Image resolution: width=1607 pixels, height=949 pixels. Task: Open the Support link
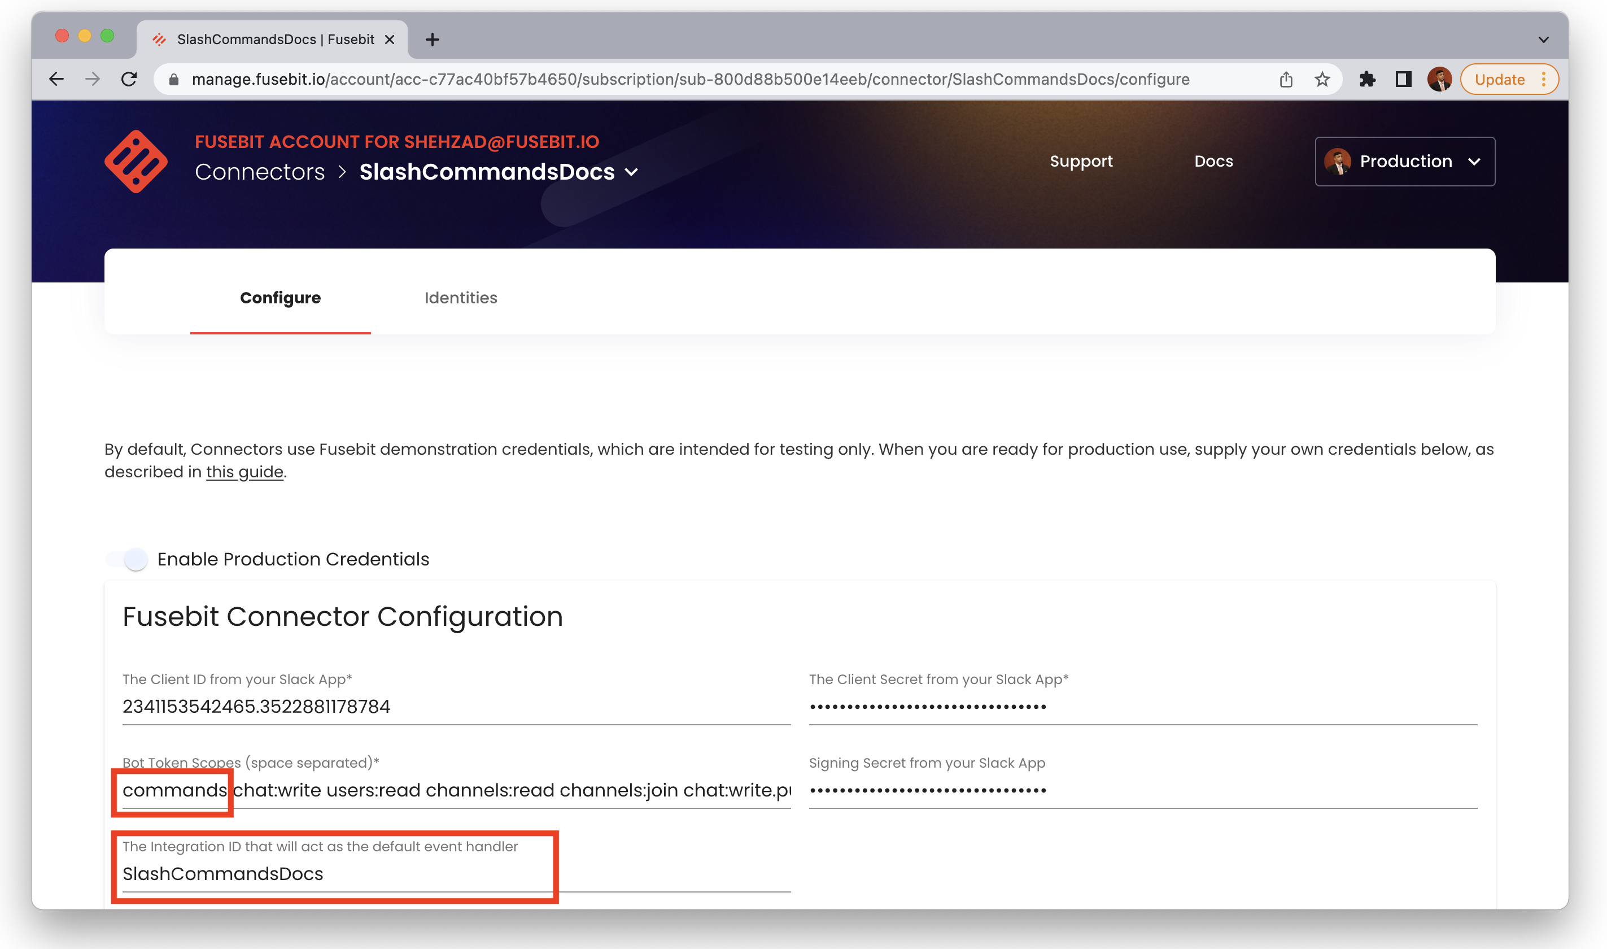coord(1081,161)
